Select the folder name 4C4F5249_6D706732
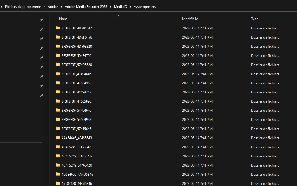The width and height of the screenshot is (297, 186). pyautogui.click(x=77, y=156)
